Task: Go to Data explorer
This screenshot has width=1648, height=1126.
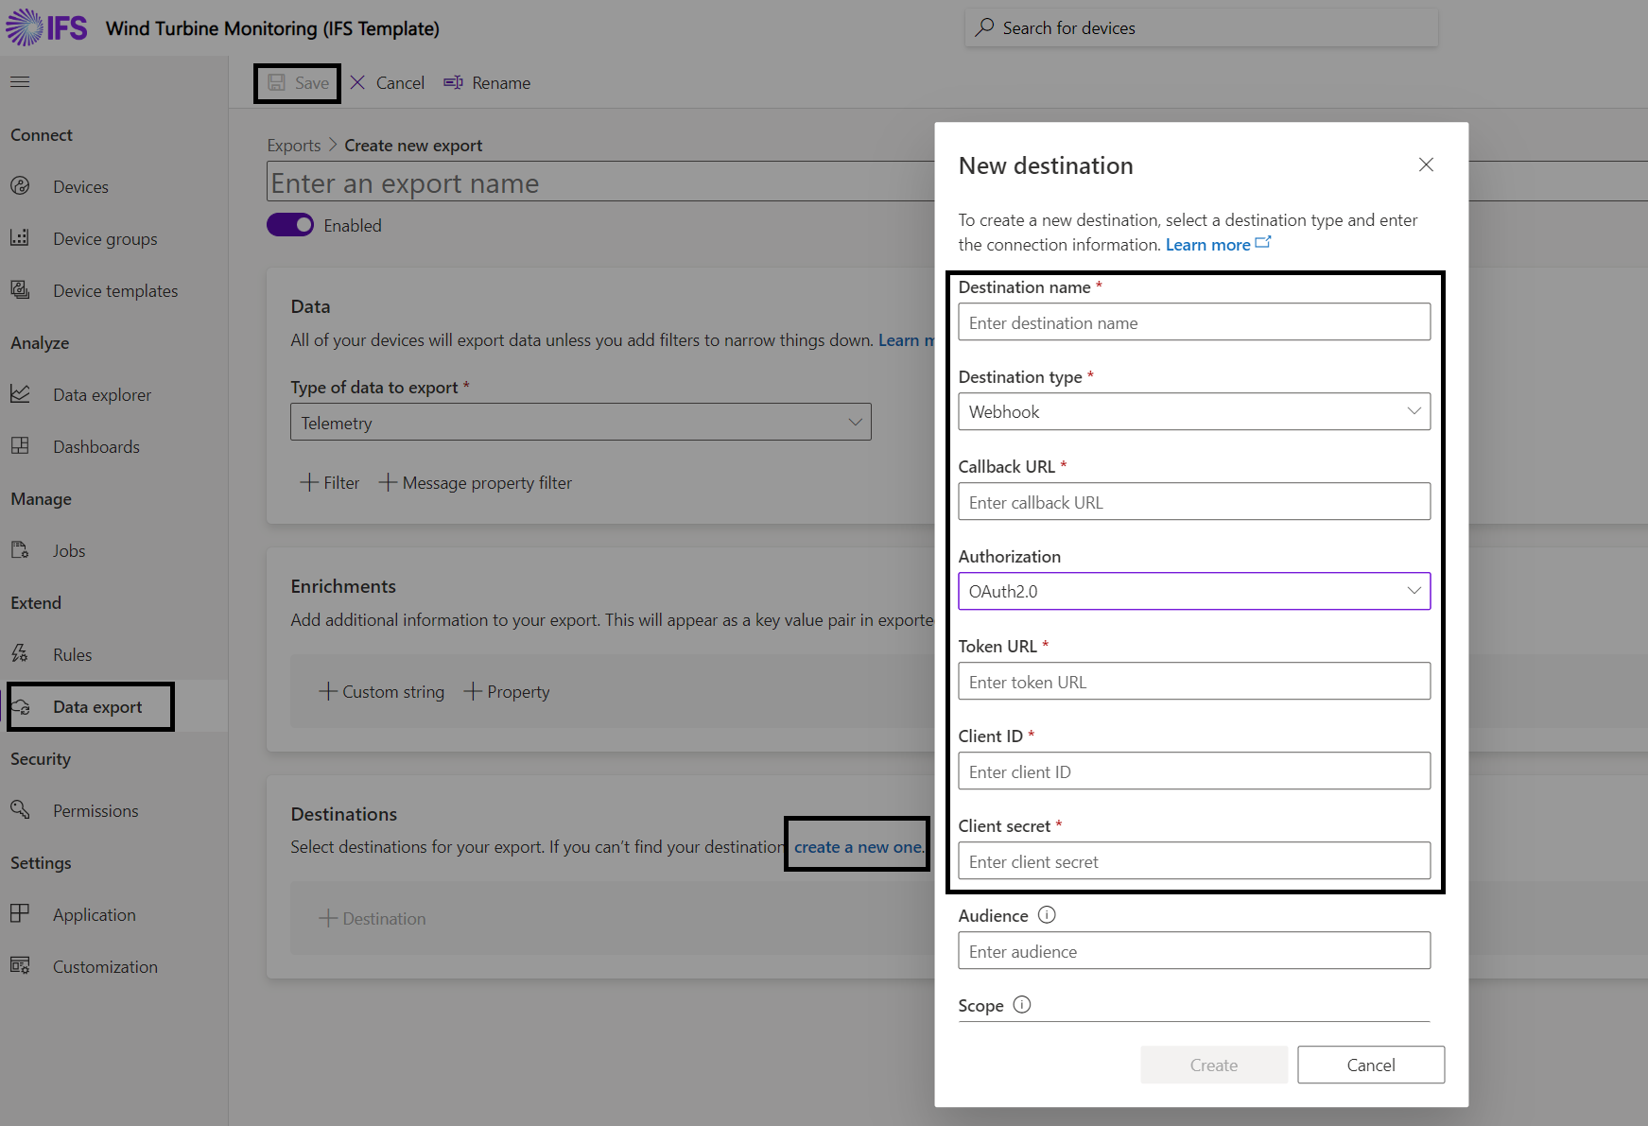Action: [x=101, y=394]
